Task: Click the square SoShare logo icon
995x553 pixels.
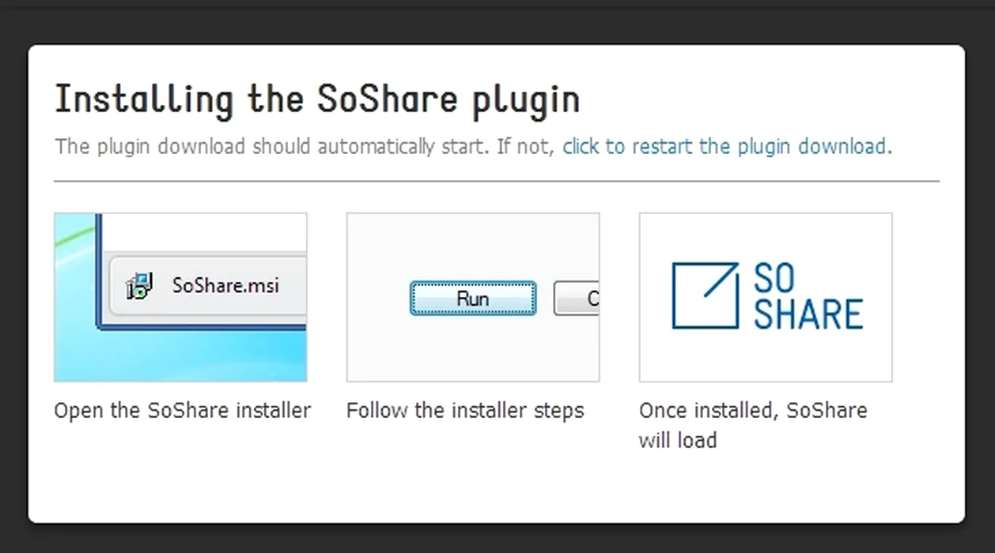Action: (x=706, y=295)
